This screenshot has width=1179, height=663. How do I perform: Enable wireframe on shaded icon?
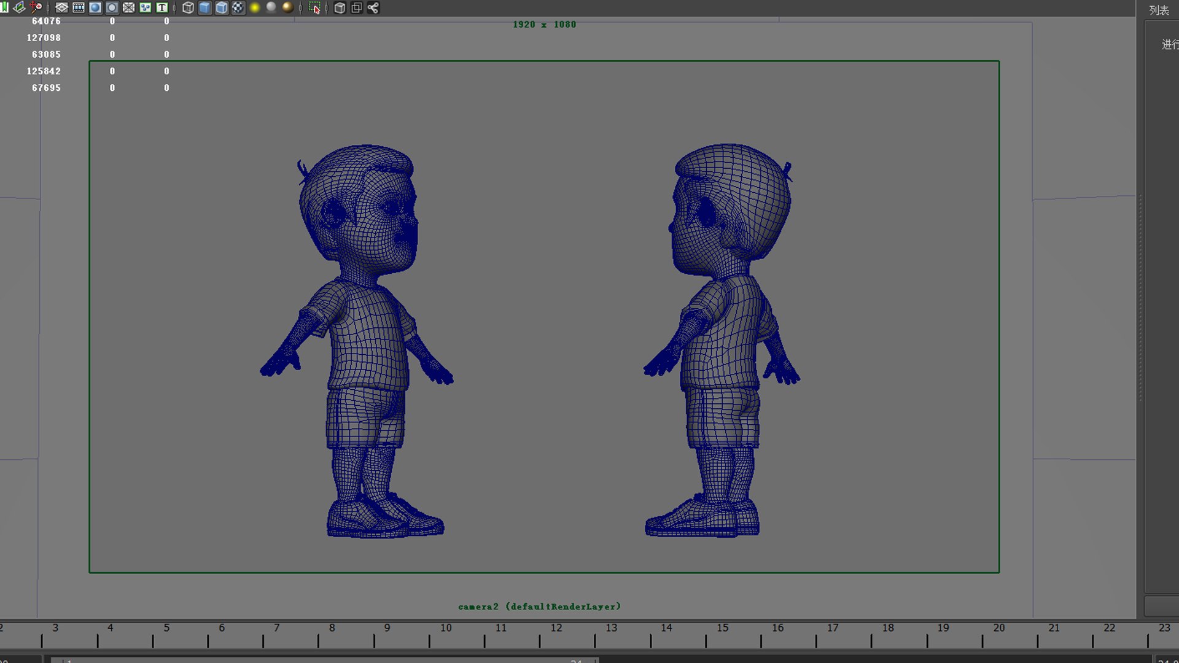(222, 8)
